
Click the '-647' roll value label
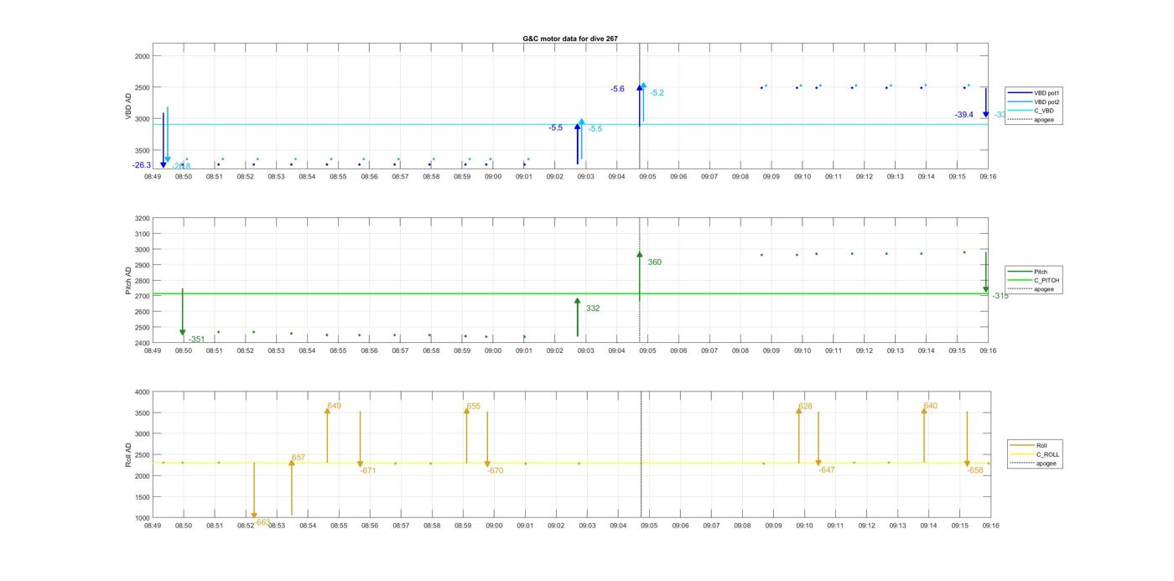pos(827,470)
